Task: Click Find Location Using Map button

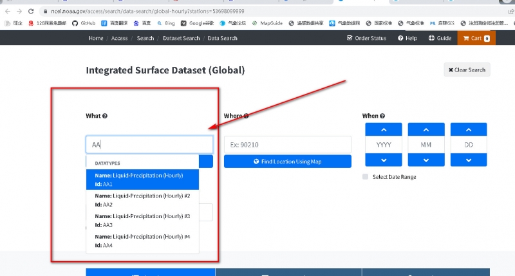Action: pos(287,161)
